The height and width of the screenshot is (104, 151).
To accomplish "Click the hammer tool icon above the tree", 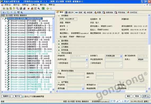I will [x=18, y=12].
